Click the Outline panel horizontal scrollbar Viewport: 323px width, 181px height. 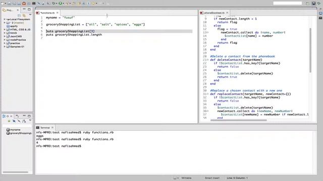pos(15,172)
